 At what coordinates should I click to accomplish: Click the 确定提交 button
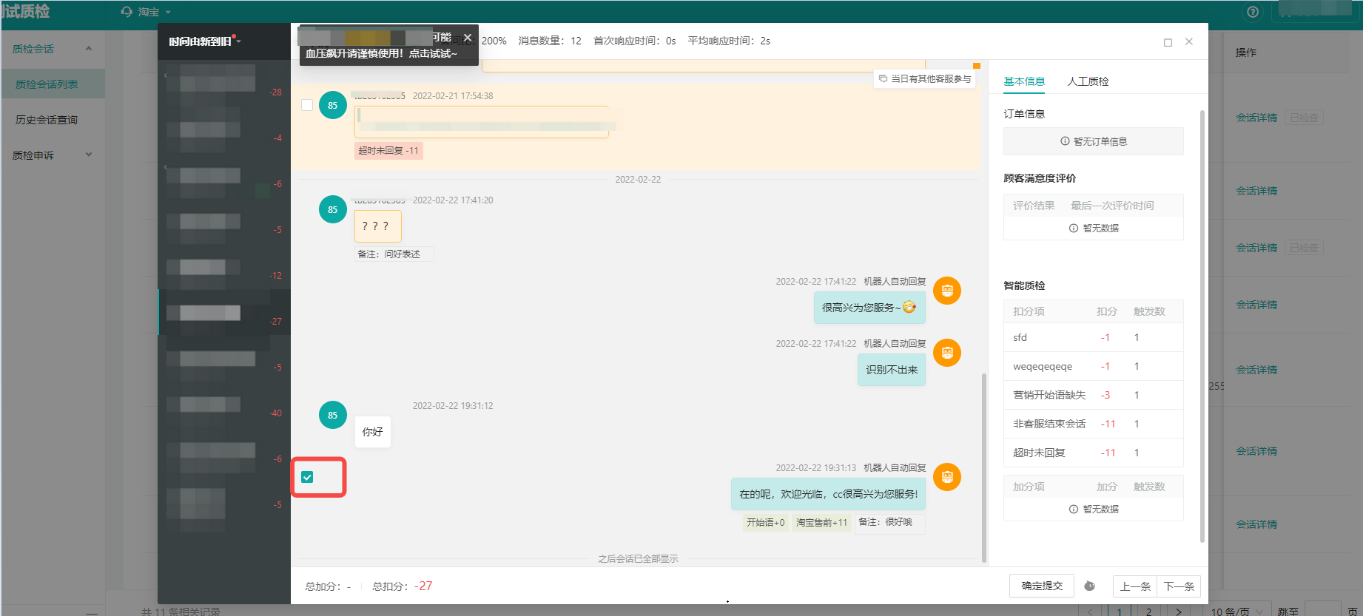[1042, 586]
